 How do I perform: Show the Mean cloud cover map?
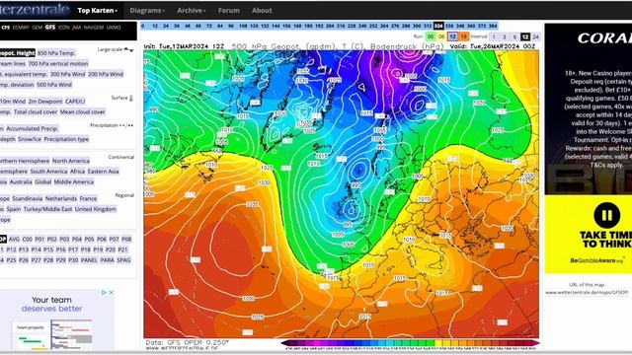tap(83, 111)
